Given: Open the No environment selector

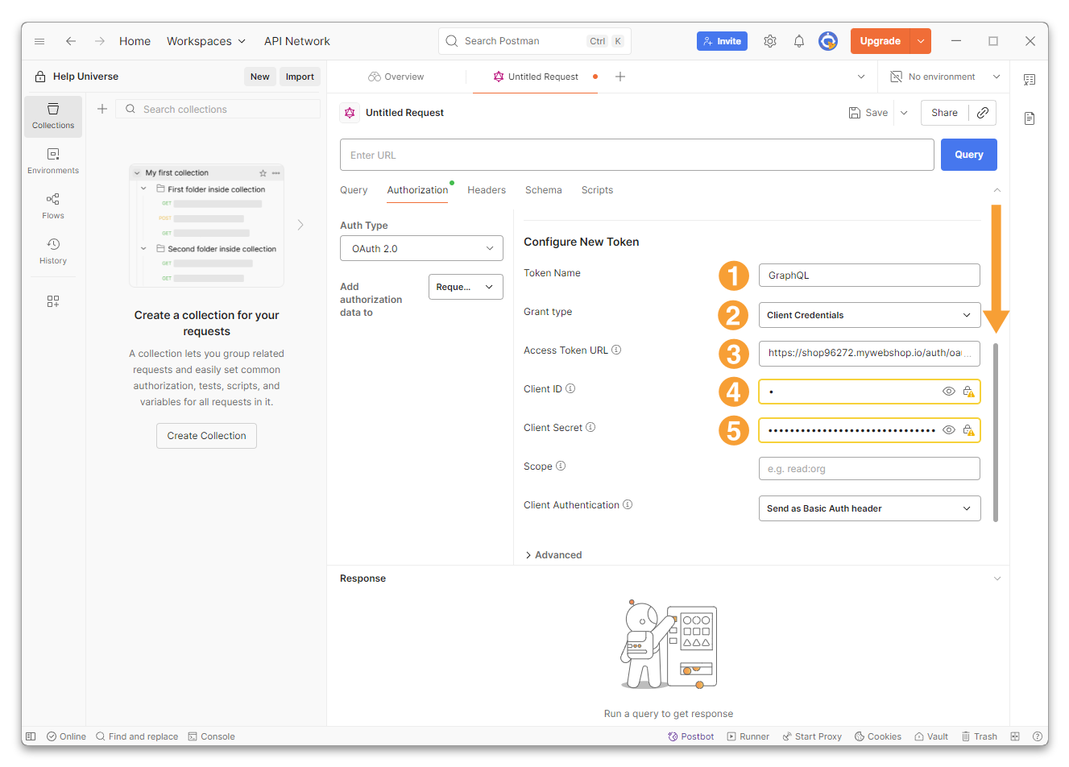Looking at the screenshot, I should (945, 77).
